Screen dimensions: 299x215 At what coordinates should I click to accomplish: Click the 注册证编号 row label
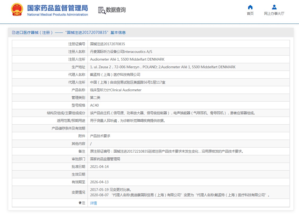click(77, 44)
